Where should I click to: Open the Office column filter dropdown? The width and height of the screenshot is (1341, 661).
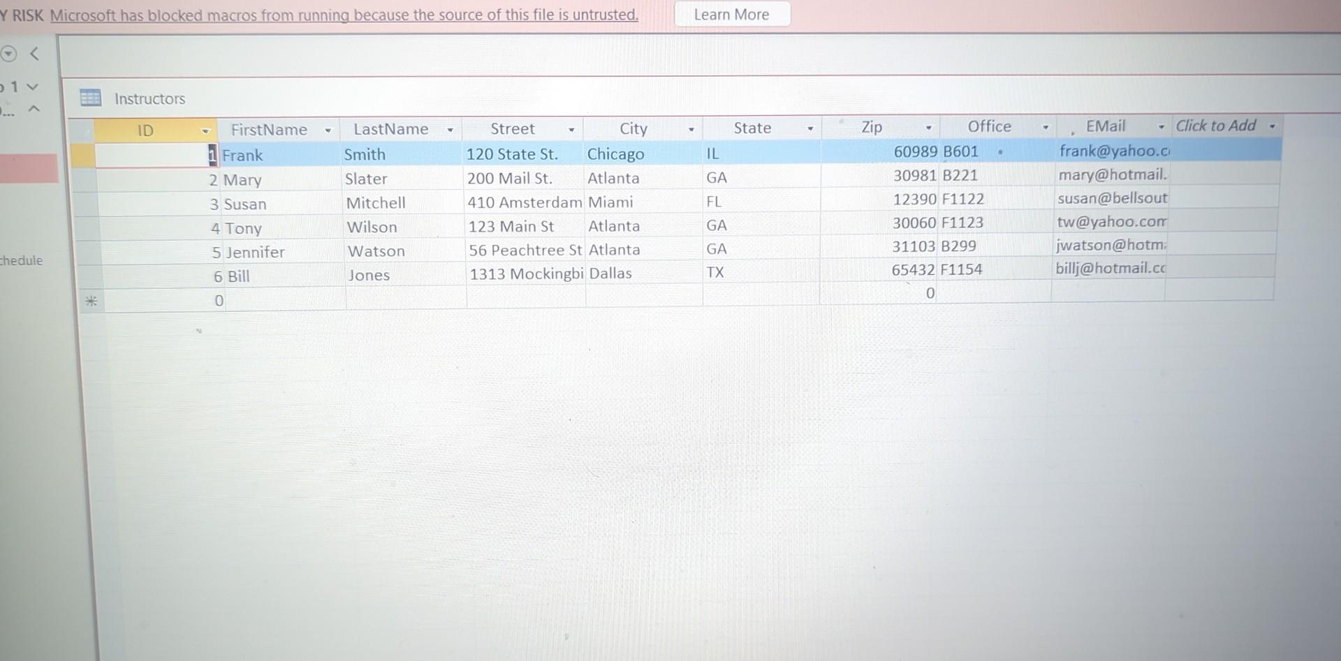pyautogui.click(x=1045, y=127)
